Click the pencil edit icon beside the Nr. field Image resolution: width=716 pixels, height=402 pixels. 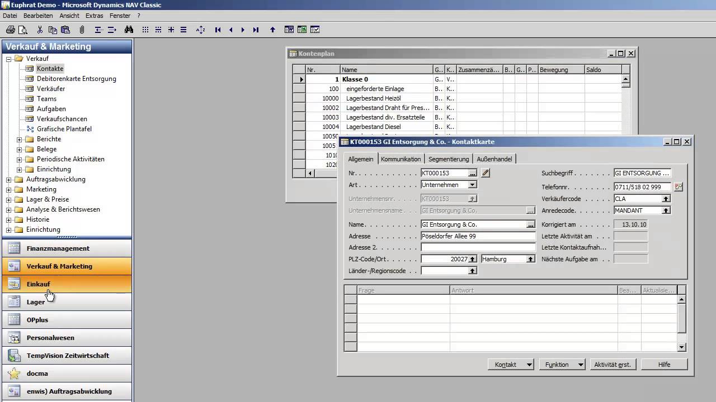pos(486,173)
